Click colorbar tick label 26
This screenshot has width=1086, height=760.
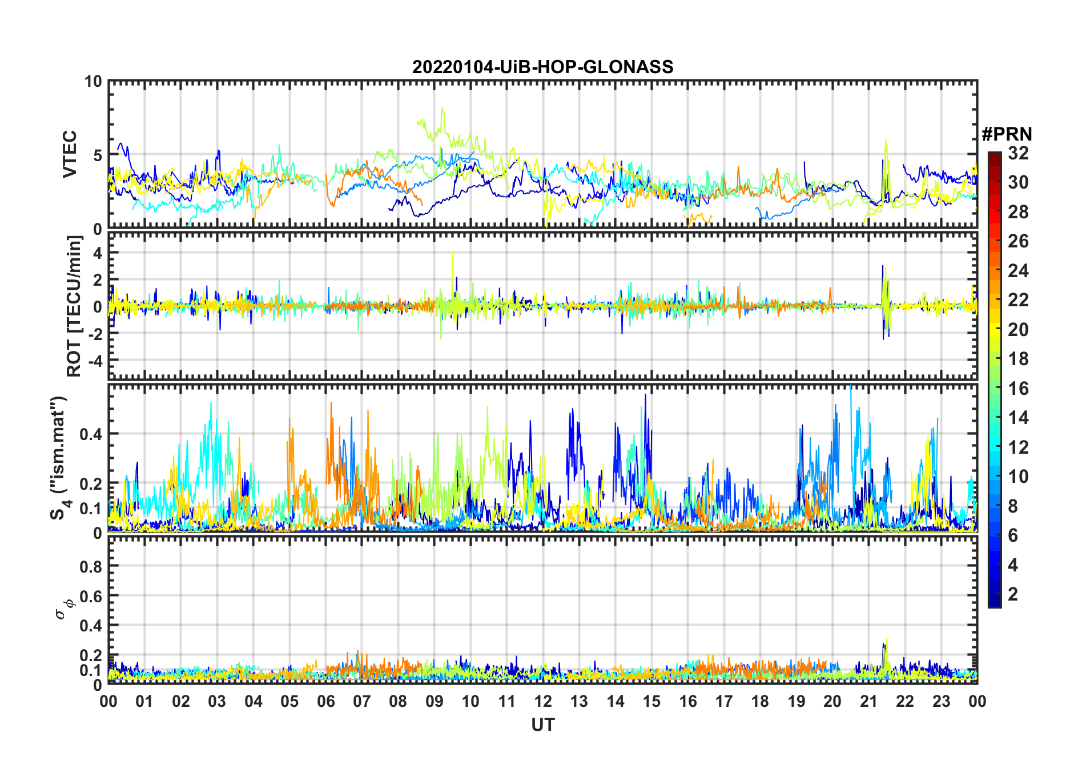tap(1018, 241)
